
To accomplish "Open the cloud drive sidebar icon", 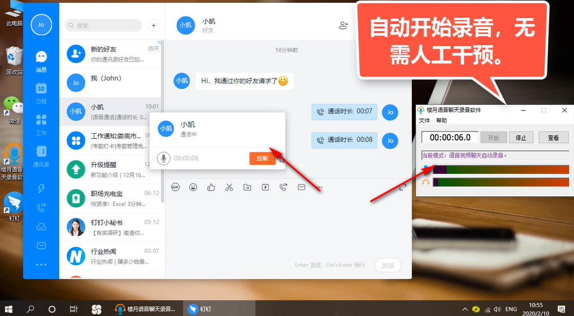I will (41, 227).
